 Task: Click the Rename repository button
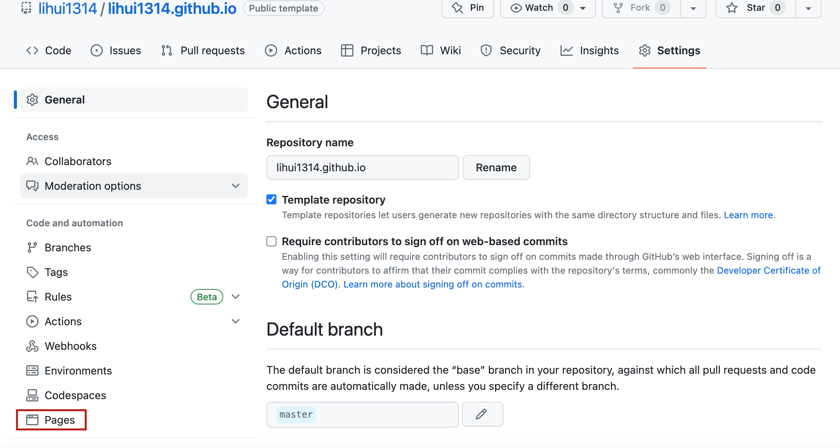point(496,167)
